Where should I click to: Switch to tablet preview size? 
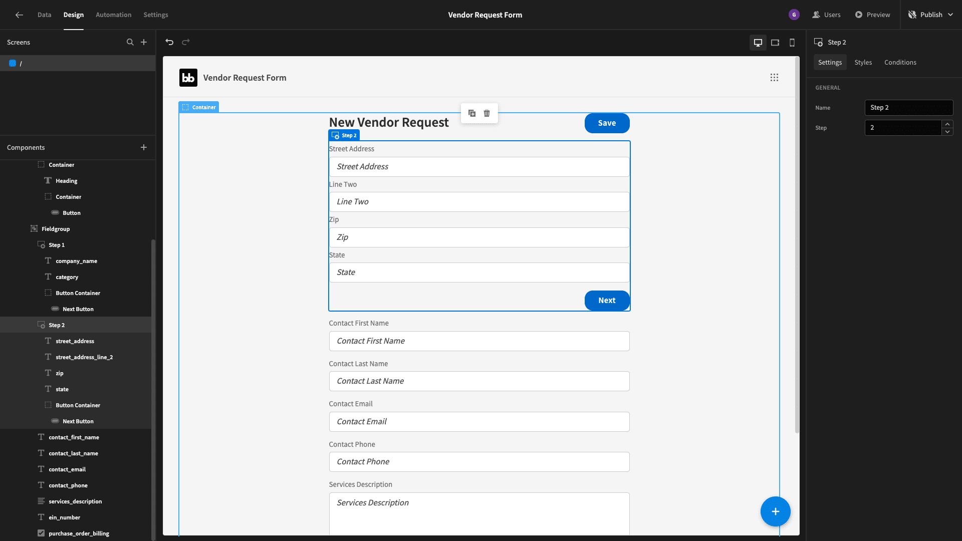[775, 43]
